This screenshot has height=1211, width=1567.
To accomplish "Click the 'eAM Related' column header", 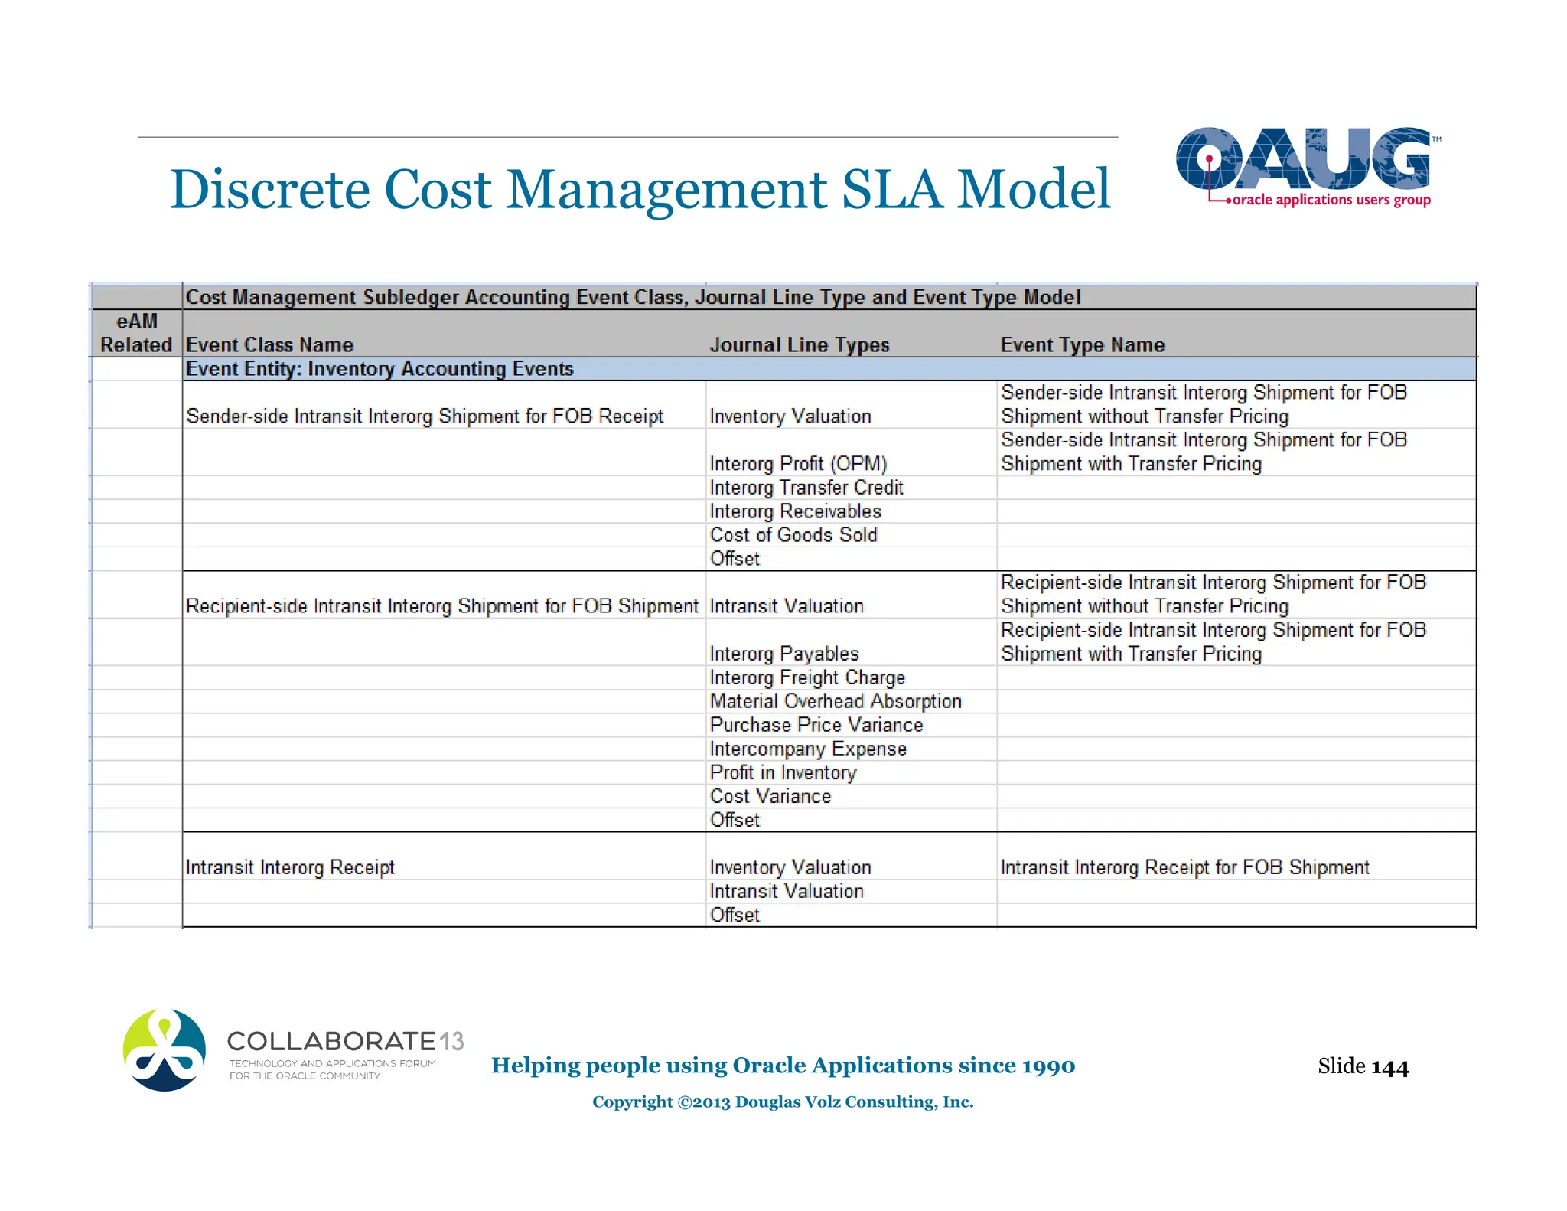I will 137,333.
